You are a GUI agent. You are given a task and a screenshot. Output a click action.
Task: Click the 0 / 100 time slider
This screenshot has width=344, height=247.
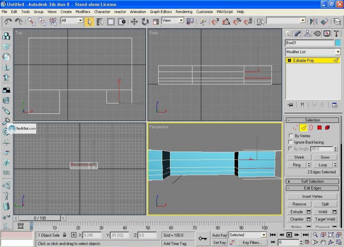40,218
